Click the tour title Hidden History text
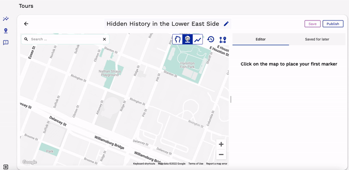Screen dimensions: 349x170 163,24
